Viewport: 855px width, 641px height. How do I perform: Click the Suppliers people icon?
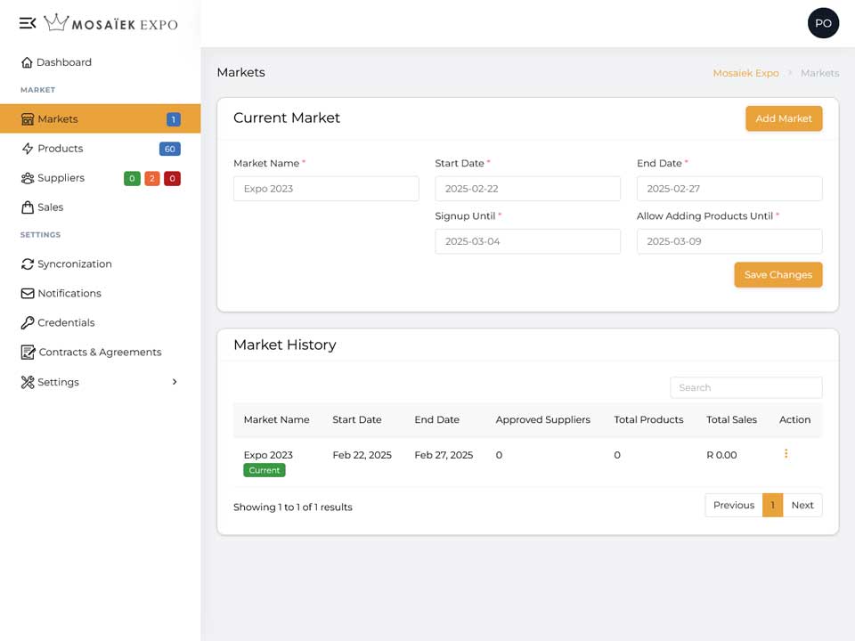[x=28, y=178]
